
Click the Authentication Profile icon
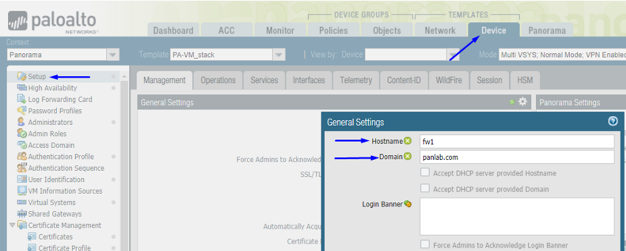(x=22, y=157)
